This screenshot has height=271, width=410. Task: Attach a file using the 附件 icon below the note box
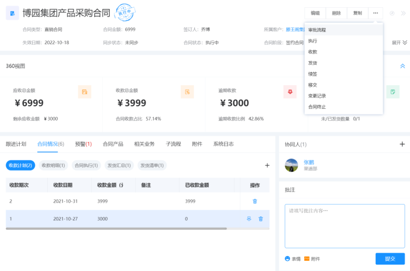click(312, 259)
